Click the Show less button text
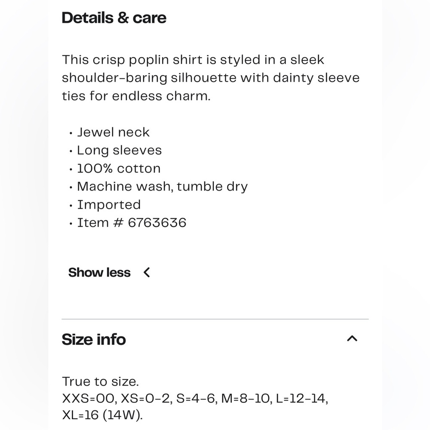This screenshot has width=430, height=430. (99, 272)
